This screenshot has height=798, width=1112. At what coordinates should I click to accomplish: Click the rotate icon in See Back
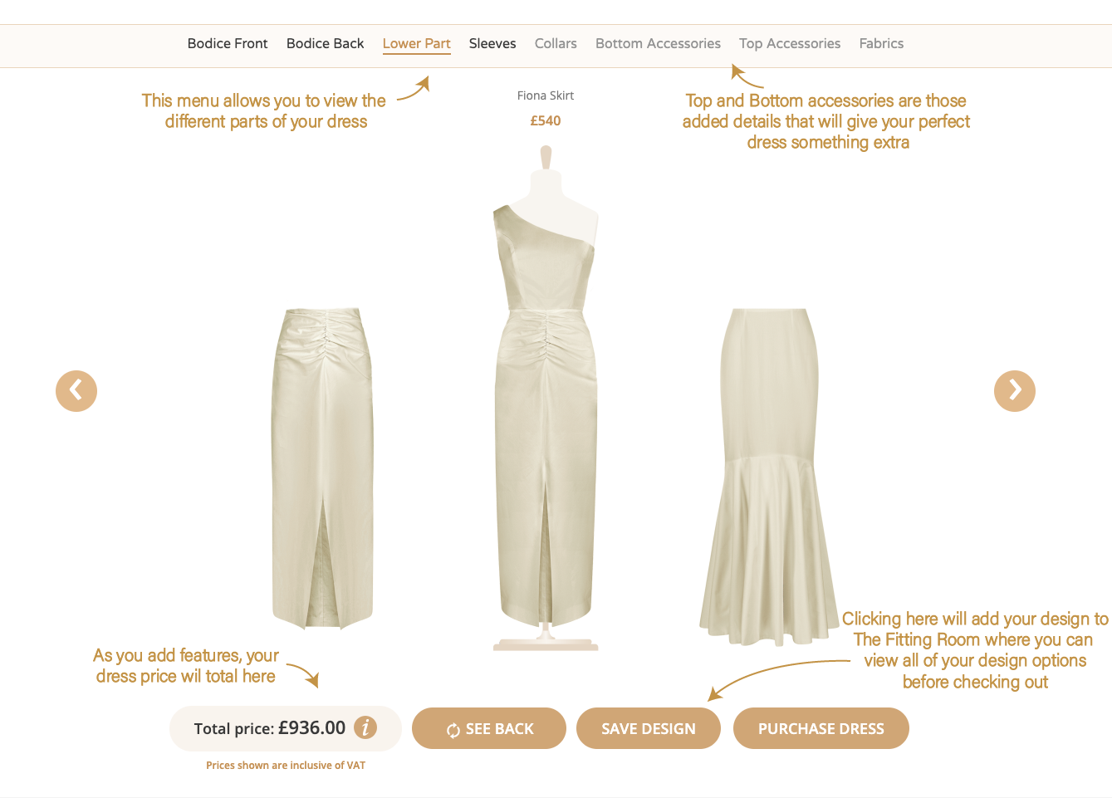pyautogui.click(x=453, y=730)
